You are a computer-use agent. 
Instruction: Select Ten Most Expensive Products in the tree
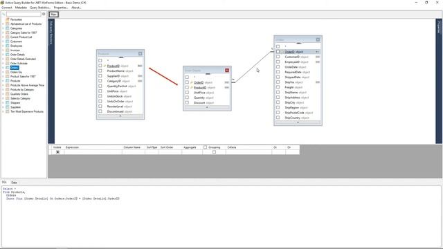27,111
